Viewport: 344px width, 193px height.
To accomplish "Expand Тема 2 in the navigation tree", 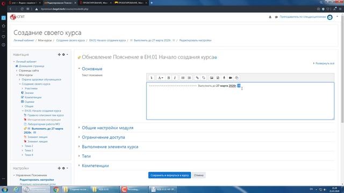I will click(28, 146).
